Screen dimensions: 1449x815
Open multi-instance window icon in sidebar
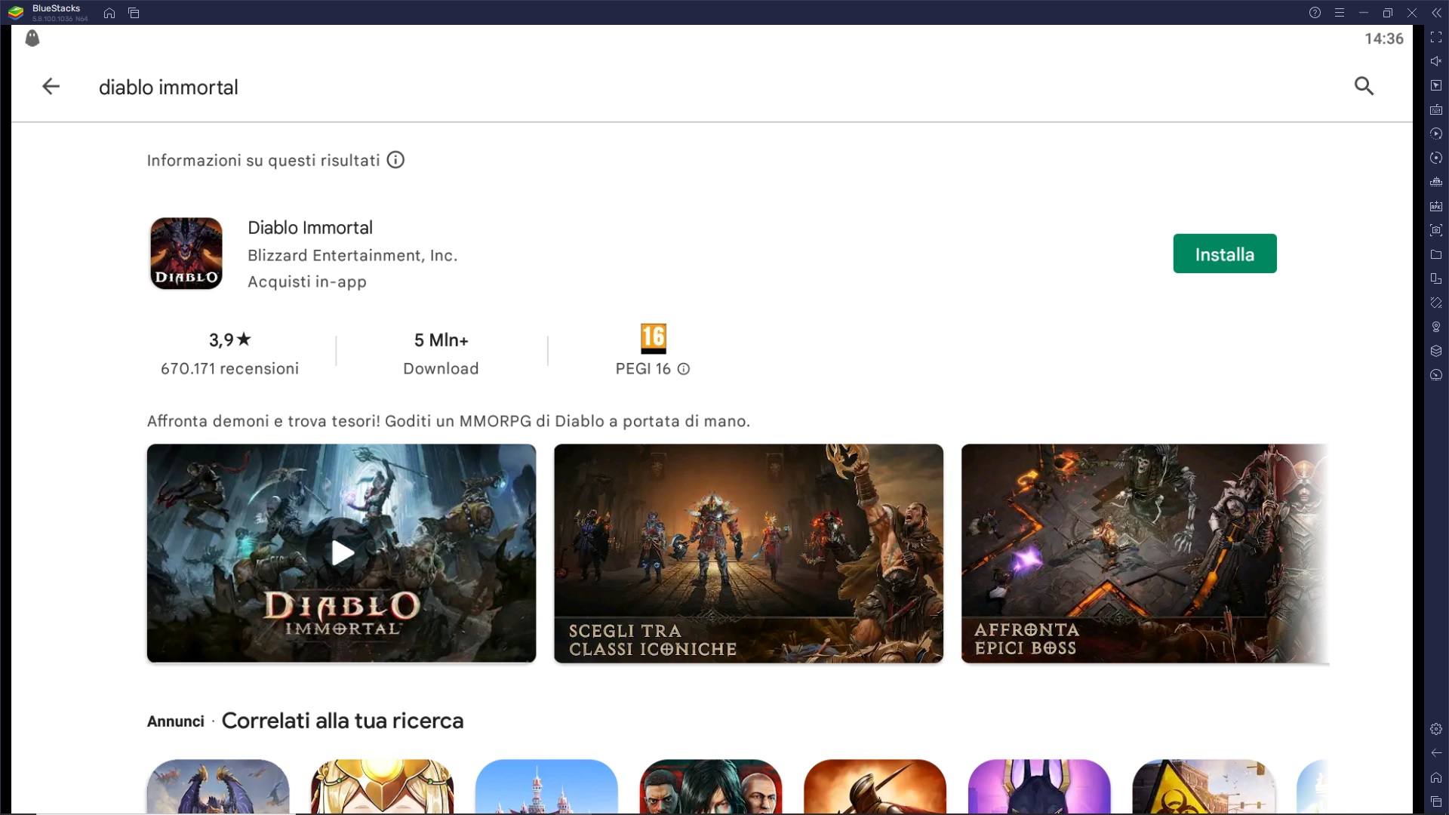1436,278
